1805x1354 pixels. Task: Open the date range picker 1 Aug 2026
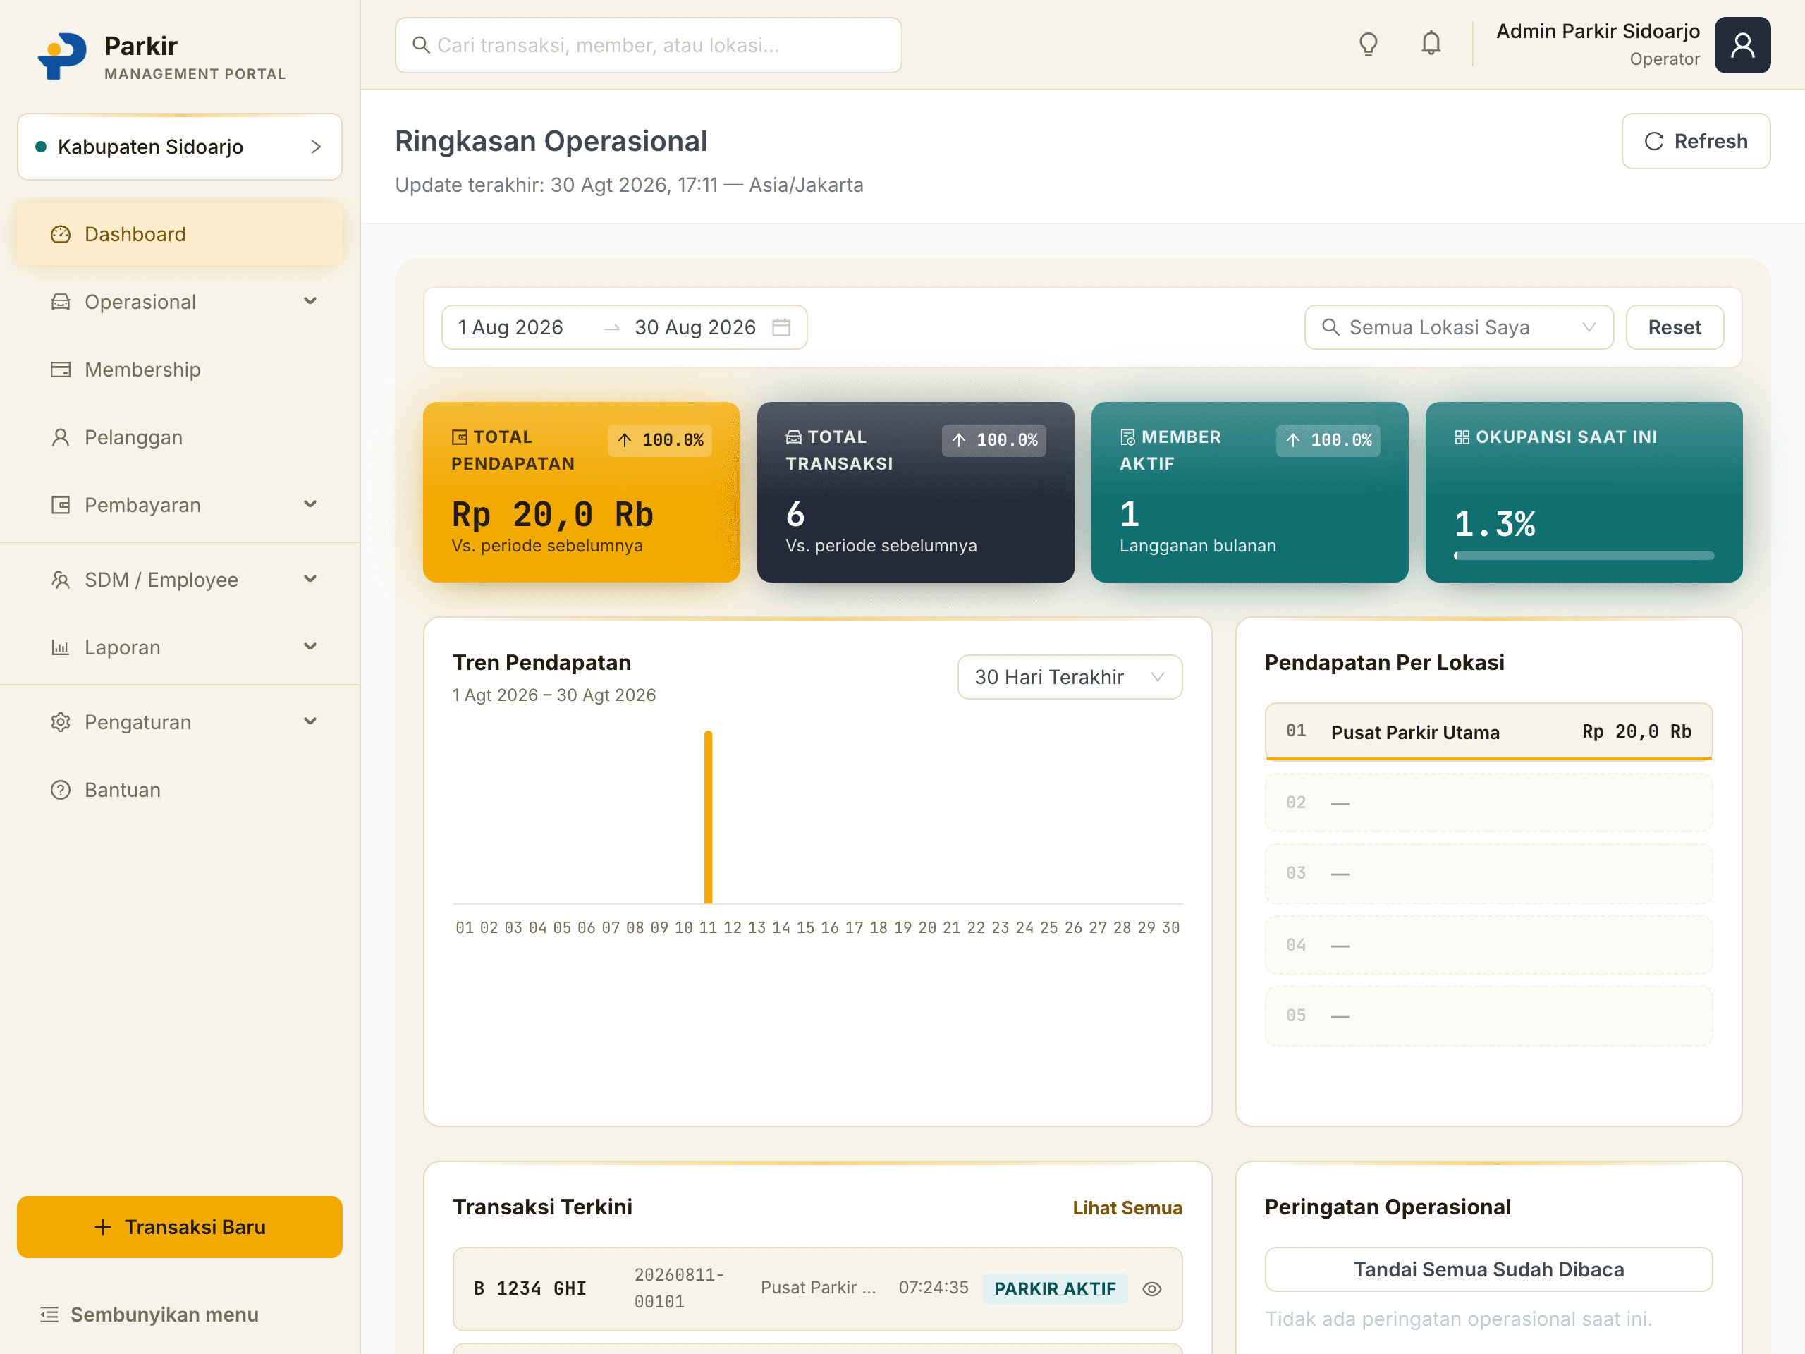[x=510, y=327]
